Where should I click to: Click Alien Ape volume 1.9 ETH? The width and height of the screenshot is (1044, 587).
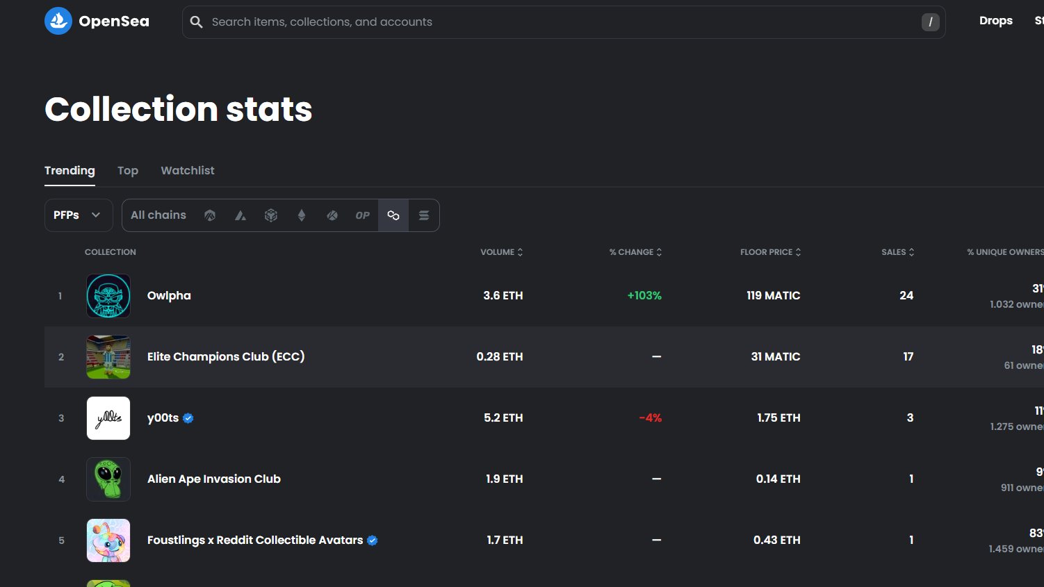tap(505, 479)
